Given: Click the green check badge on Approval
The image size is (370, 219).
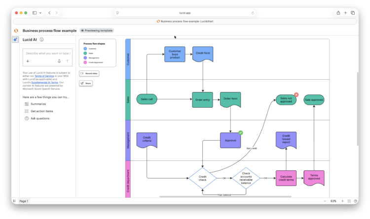Looking at the screenshot, I should tap(240, 133).
